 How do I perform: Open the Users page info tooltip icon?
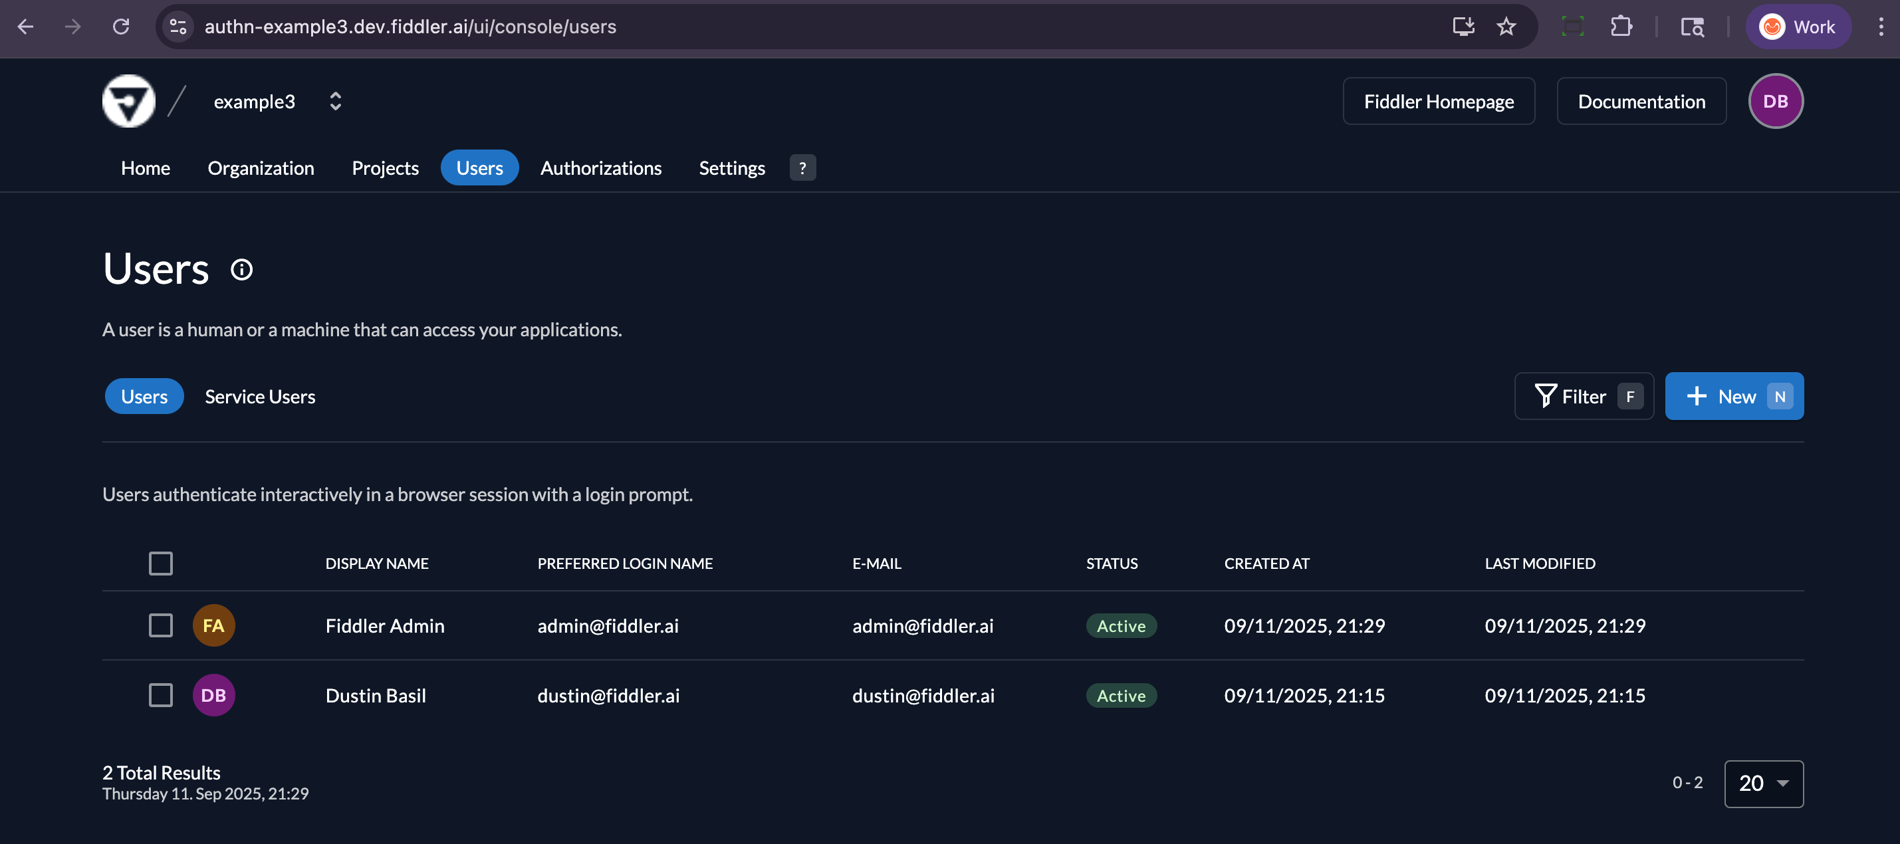[x=241, y=268]
